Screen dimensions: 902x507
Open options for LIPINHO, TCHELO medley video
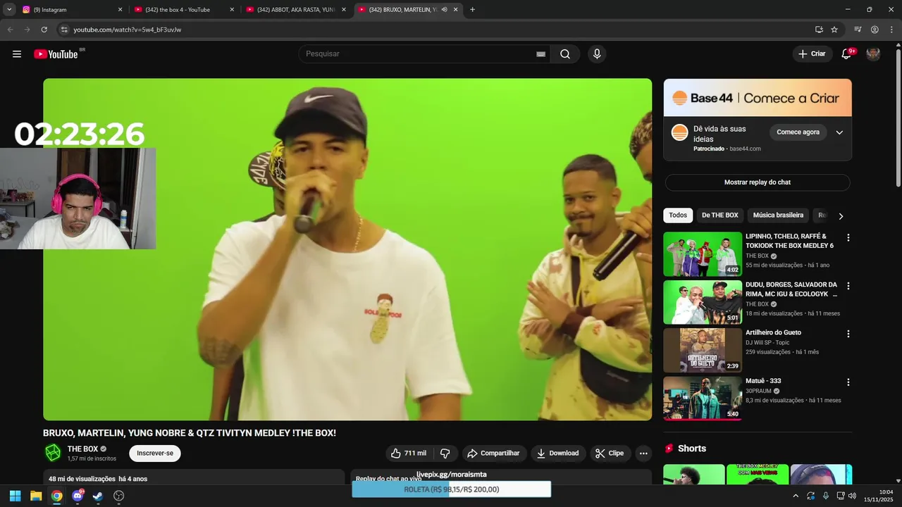[x=848, y=238]
